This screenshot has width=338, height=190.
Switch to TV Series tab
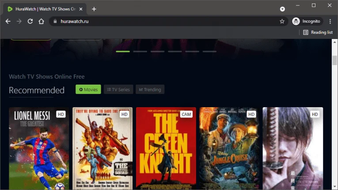[x=118, y=89]
